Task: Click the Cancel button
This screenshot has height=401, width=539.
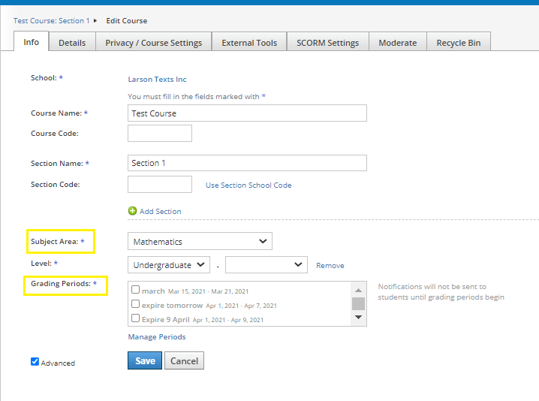Action: (184, 360)
